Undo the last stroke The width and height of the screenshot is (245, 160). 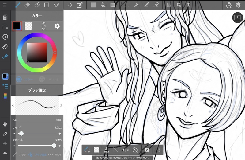(x=5, y=153)
